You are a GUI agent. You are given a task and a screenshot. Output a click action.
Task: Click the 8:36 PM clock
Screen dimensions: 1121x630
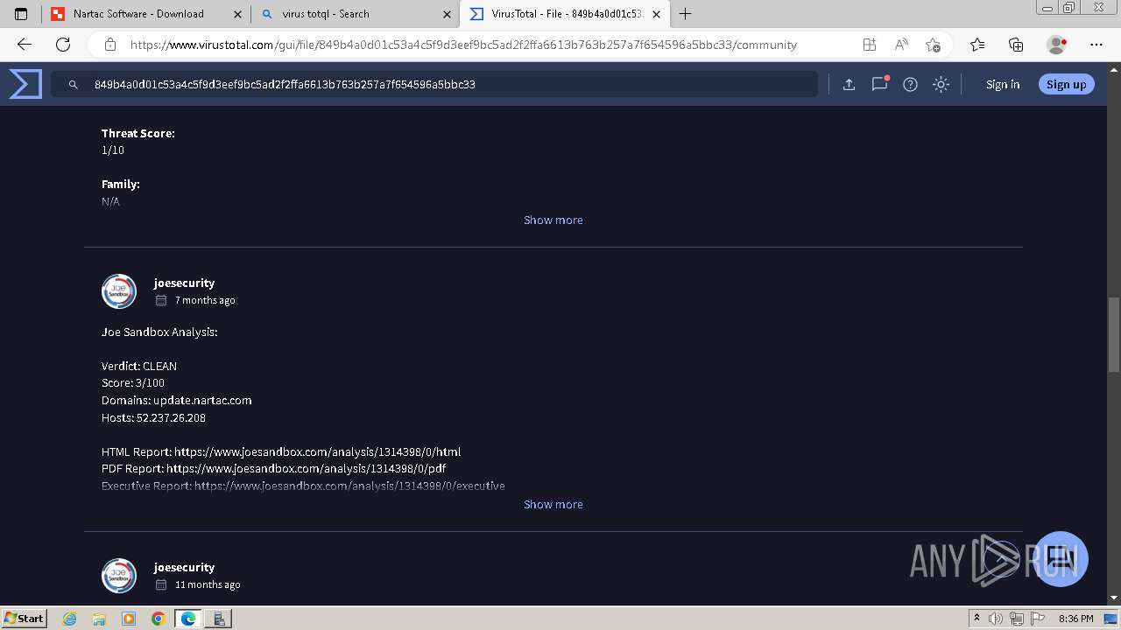click(1075, 619)
